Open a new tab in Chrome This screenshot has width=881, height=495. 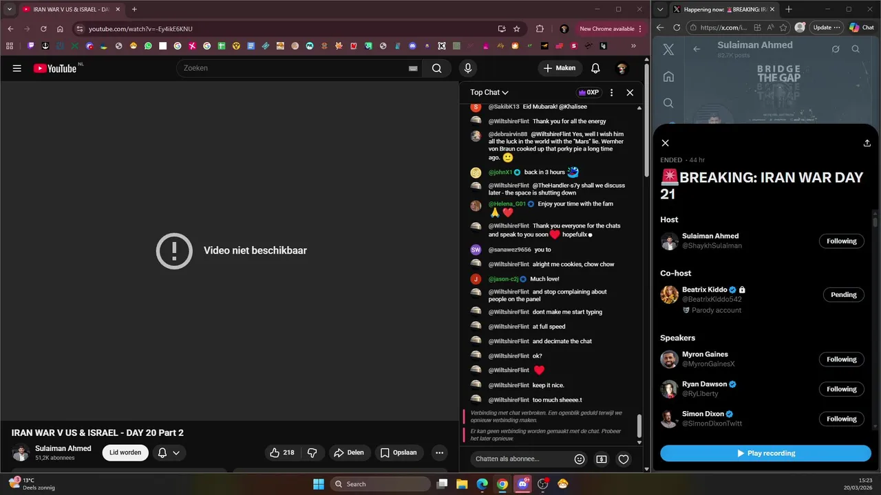[134, 10]
